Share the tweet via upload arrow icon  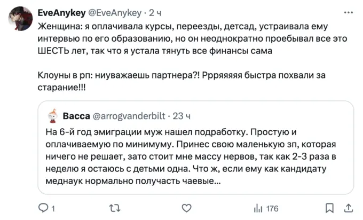tap(349, 207)
